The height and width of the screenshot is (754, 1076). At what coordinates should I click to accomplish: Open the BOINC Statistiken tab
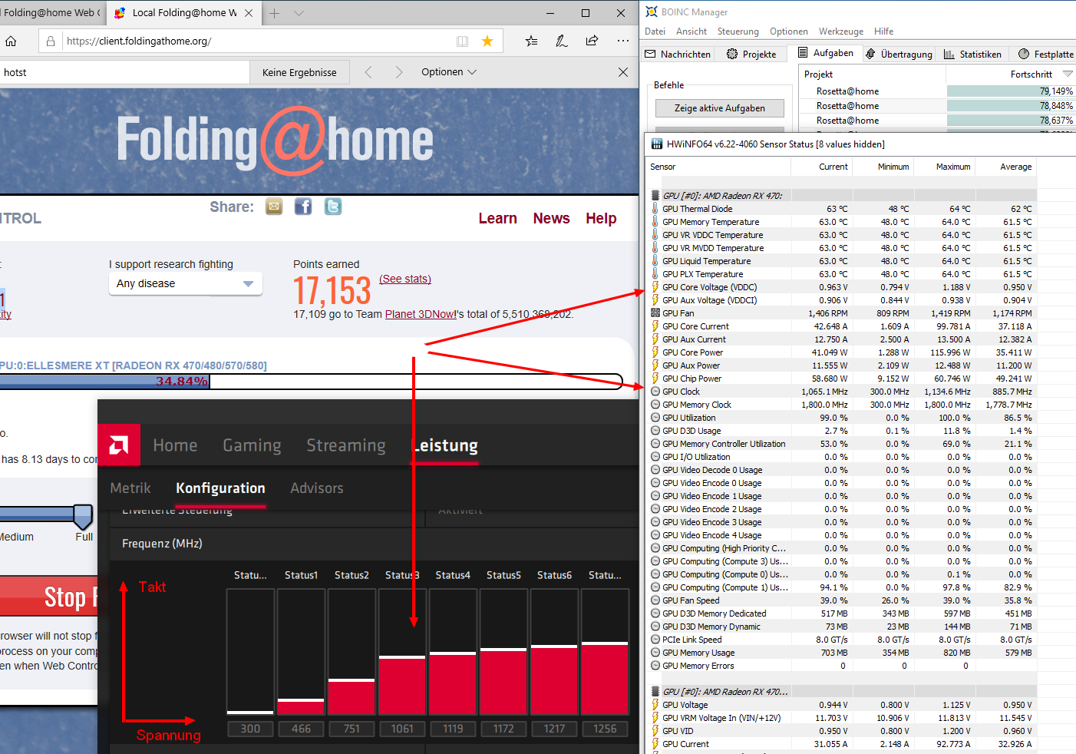tap(972, 54)
